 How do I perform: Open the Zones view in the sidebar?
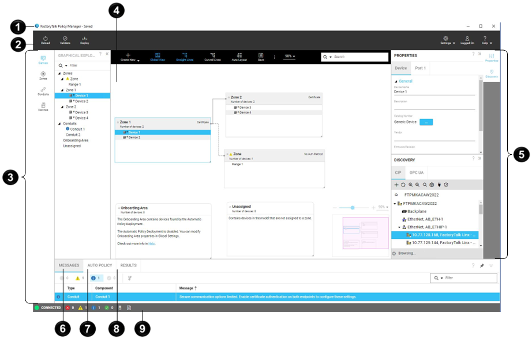tap(43, 75)
